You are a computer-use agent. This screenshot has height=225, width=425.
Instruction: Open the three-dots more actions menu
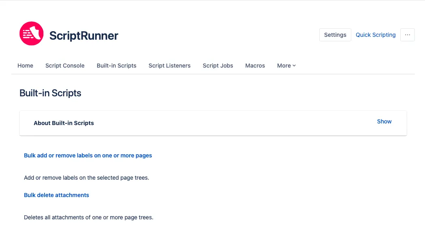(408, 35)
